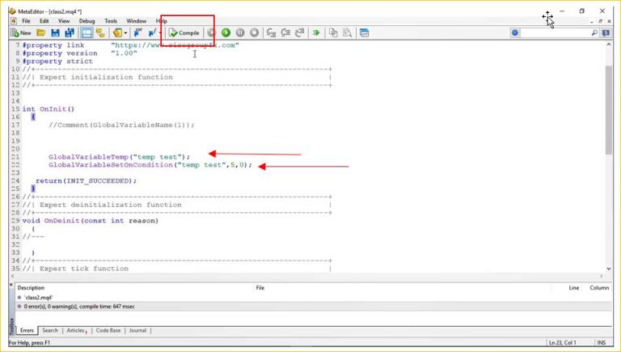621x352 pixels.
Task: Click the New file toolbar button
Action: [21, 33]
